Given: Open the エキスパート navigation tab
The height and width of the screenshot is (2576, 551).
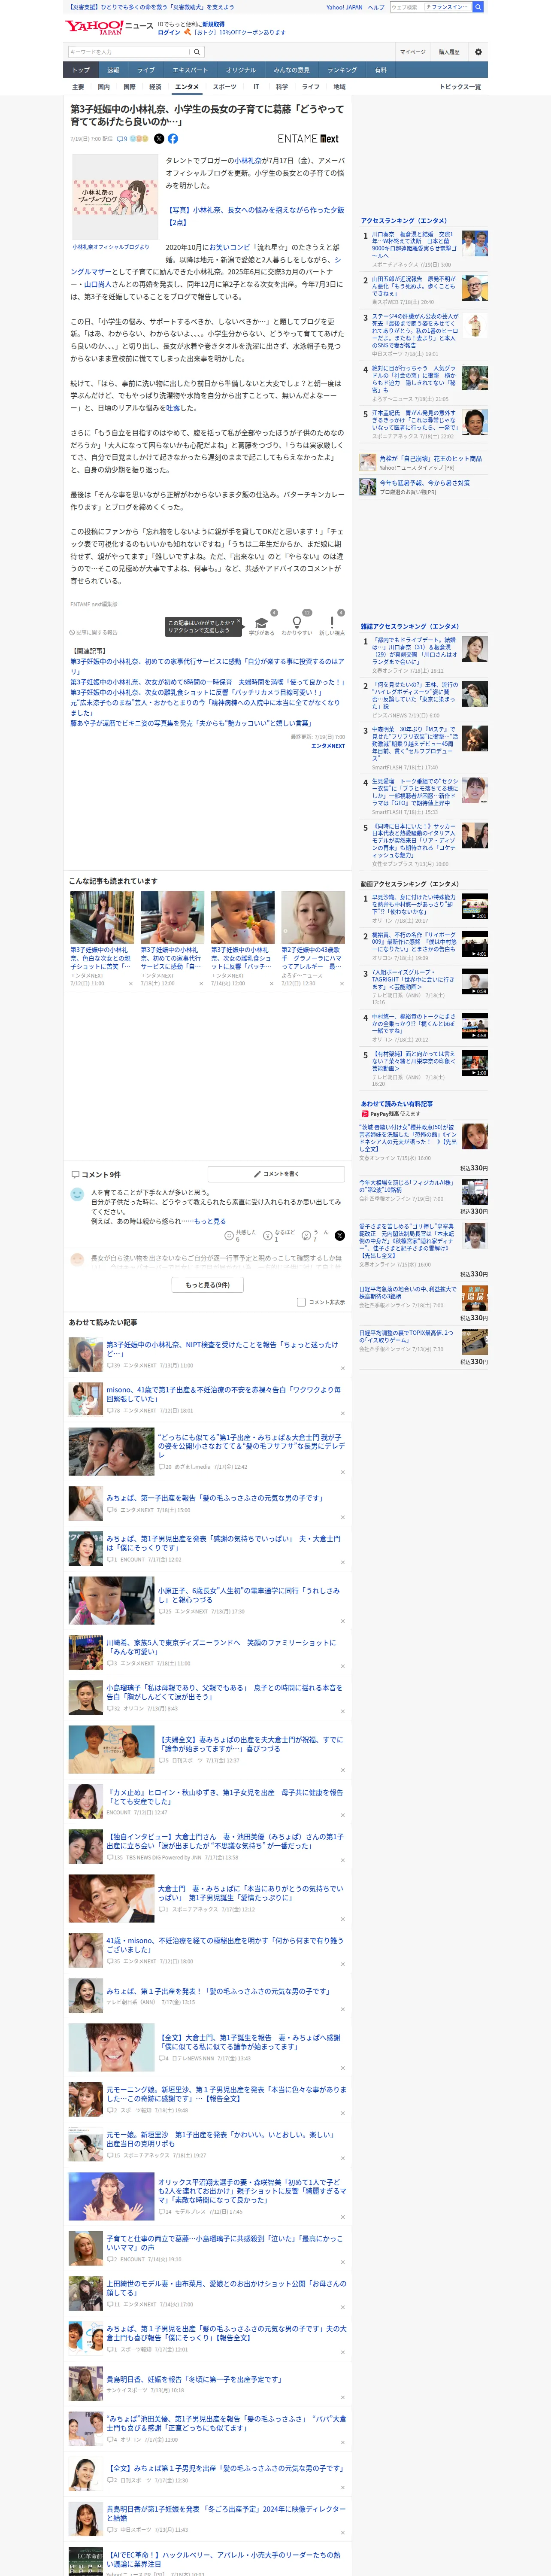Looking at the screenshot, I should (190, 70).
